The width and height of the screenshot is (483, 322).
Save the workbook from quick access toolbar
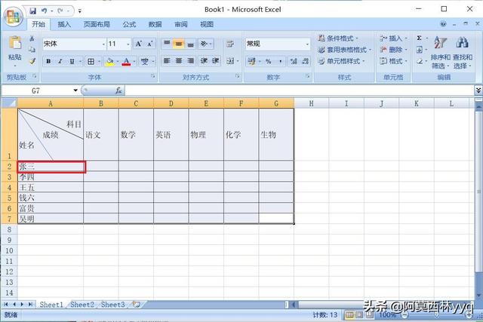(x=32, y=11)
